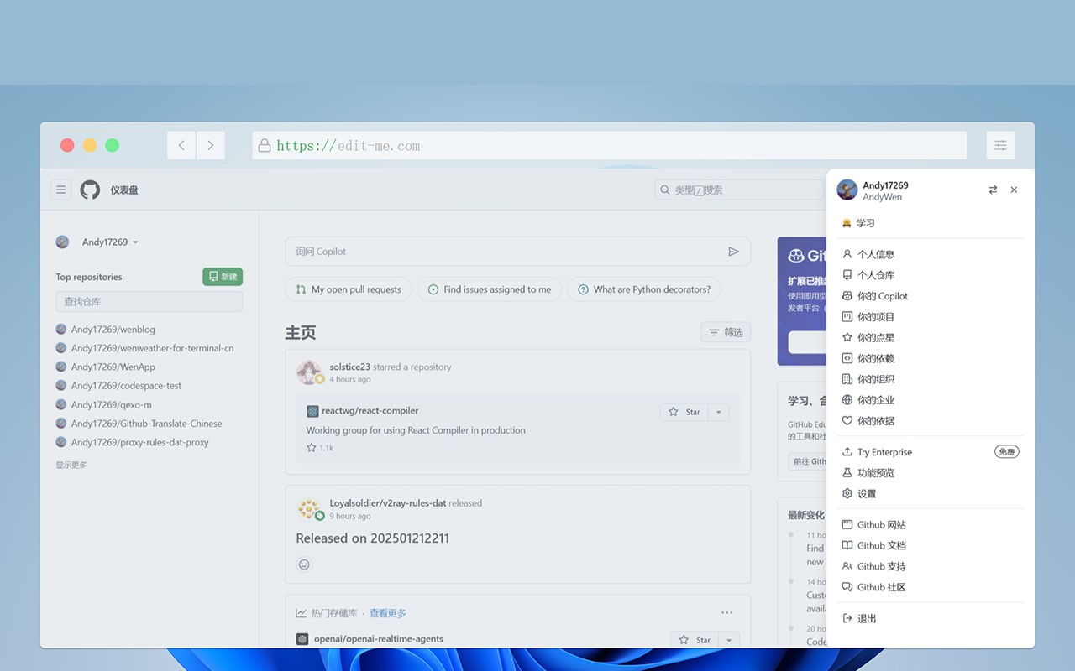Click the solstice23 user avatar
Image resolution: width=1075 pixels, height=671 pixels.
point(309,372)
